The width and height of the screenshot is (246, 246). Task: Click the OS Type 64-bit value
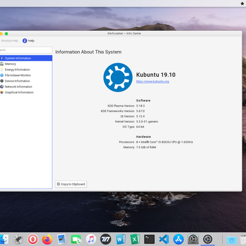(x=140, y=127)
